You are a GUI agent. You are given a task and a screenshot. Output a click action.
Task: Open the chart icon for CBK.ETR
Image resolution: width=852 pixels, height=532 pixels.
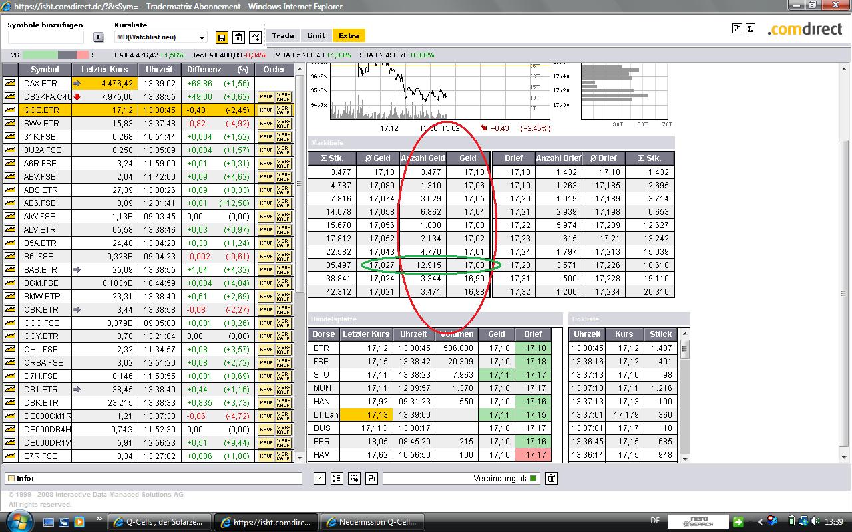(x=10, y=309)
